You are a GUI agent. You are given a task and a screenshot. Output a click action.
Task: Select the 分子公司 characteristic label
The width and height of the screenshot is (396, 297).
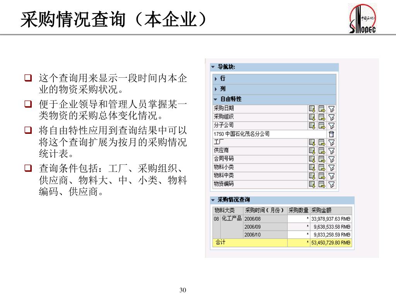click(224, 125)
